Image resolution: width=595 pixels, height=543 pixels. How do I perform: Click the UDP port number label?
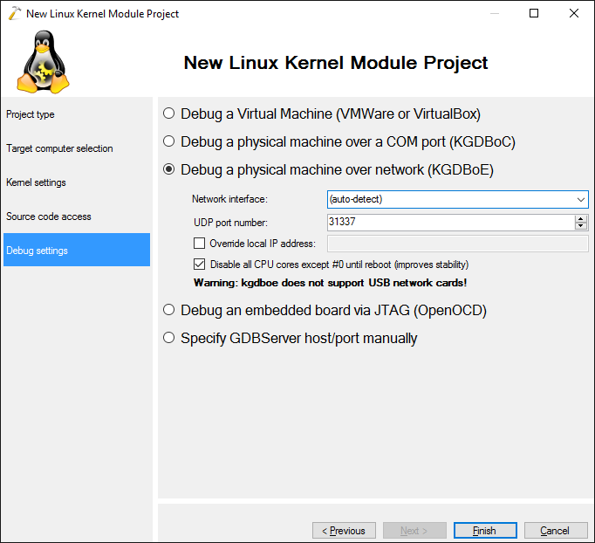(230, 223)
